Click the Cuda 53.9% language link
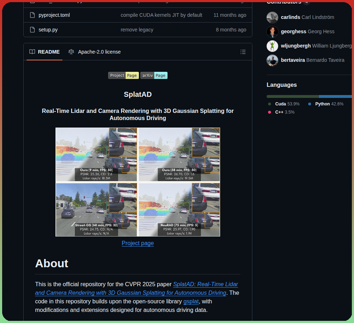Viewport: 354px width, 323px height. pyautogui.click(x=284, y=104)
